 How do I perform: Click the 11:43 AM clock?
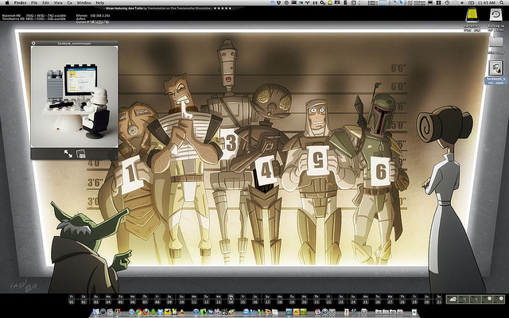486,2
